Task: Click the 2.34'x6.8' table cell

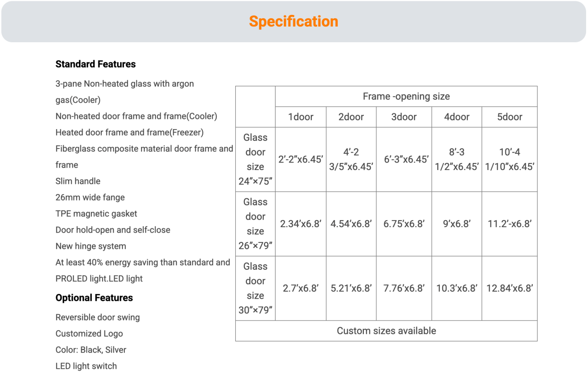Action: [301, 224]
